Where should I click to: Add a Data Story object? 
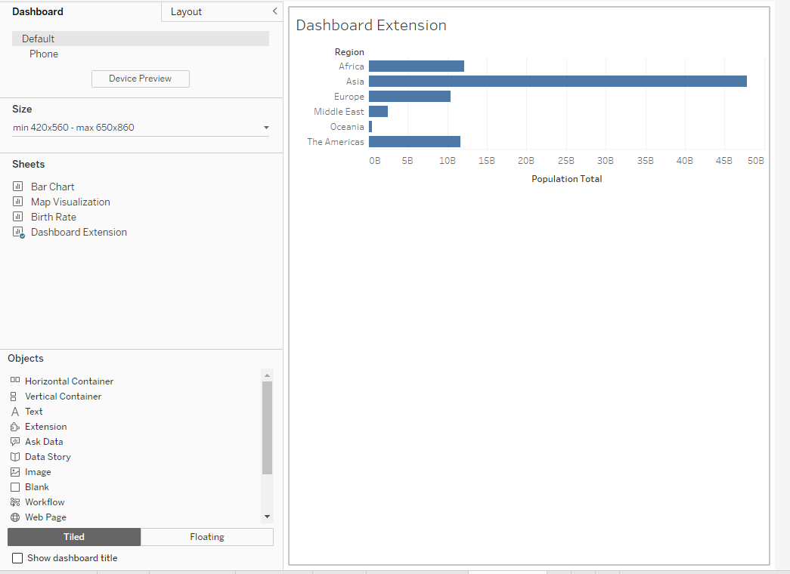click(x=47, y=456)
